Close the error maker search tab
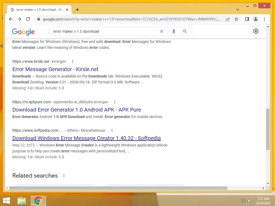Screen dimensions: 275x206 67,10
